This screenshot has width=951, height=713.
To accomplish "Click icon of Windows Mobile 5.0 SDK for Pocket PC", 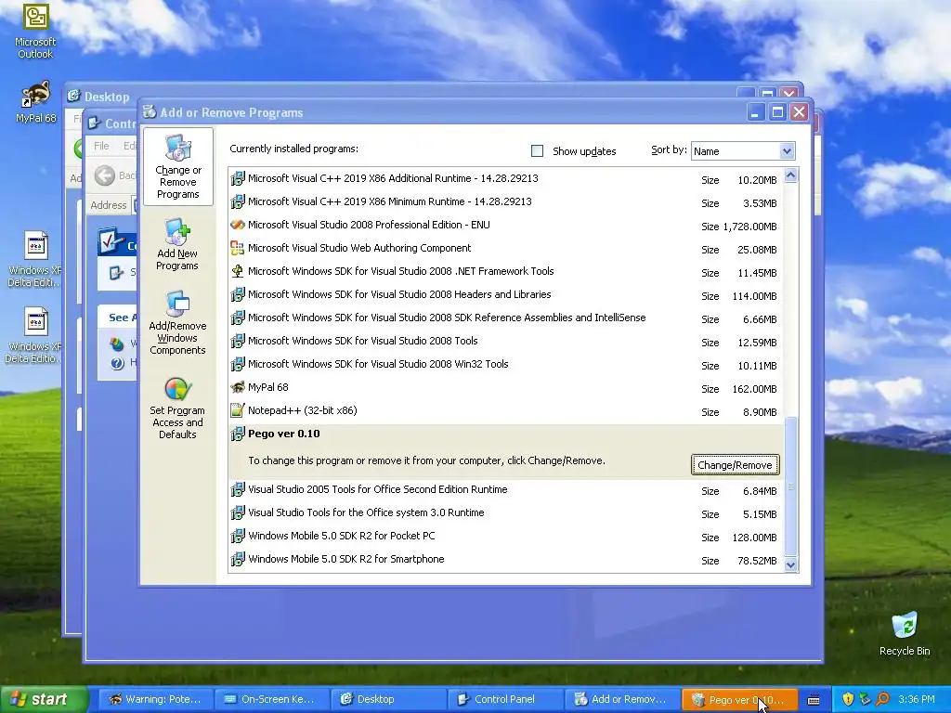I will 238,536.
